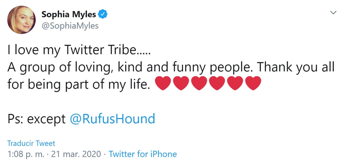
Task: Click the @SophiaMyles handle
Action: (71, 26)
